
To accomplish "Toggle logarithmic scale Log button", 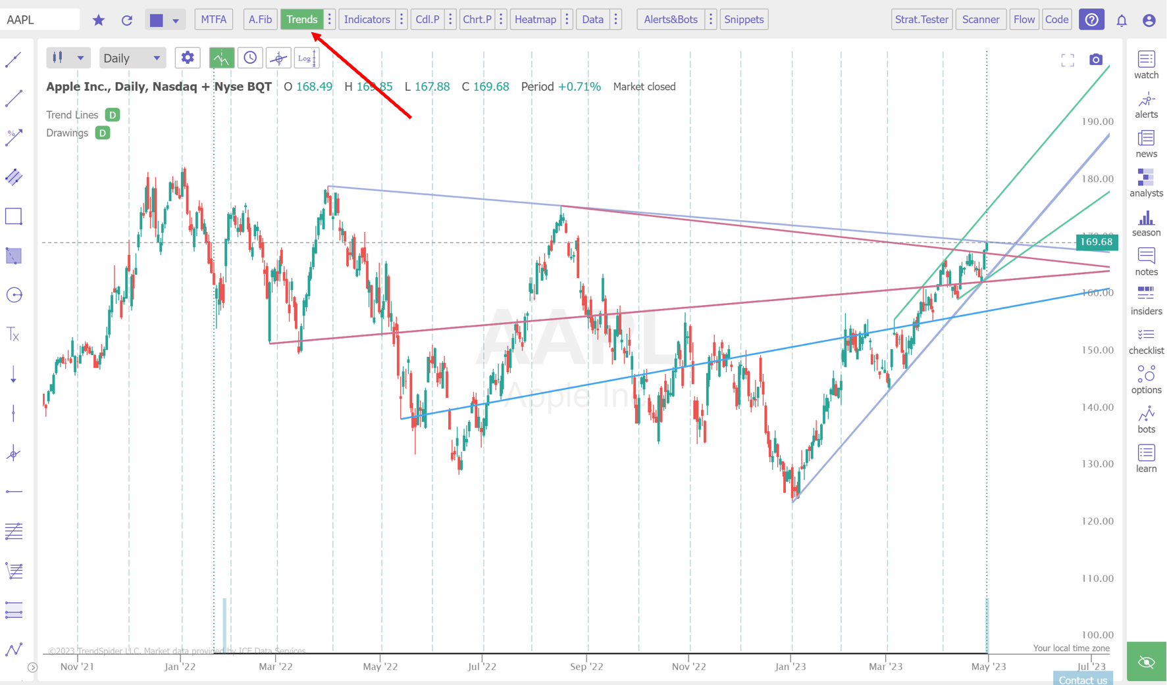I will (x=307, y=58).
